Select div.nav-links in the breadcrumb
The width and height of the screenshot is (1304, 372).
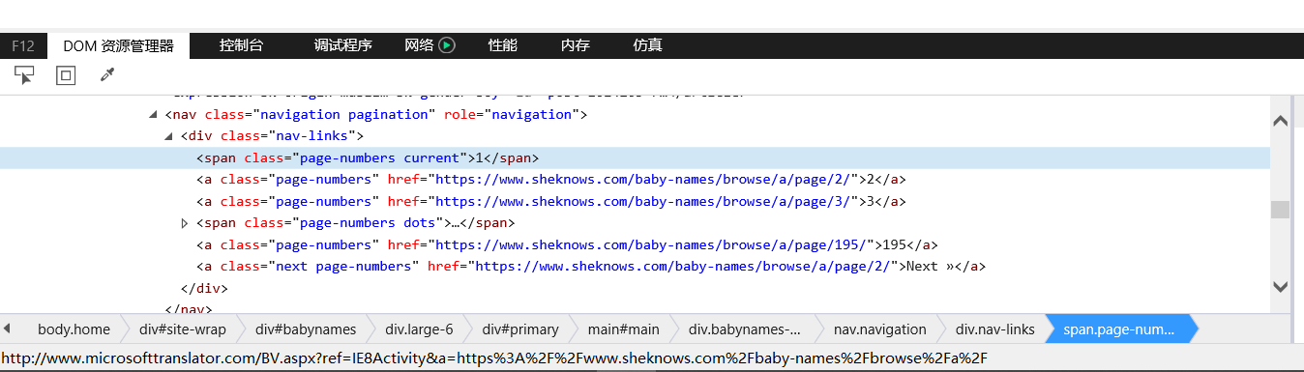[x=994, y=329]
